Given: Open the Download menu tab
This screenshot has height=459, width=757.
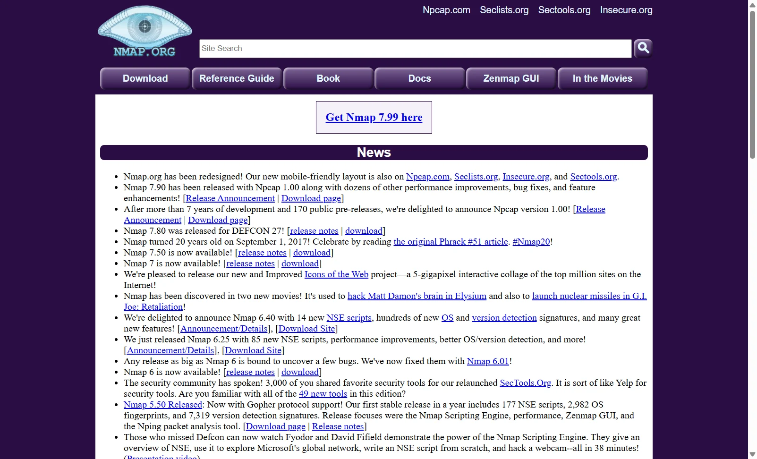Looking at the screenshot, I should (145, 78).
